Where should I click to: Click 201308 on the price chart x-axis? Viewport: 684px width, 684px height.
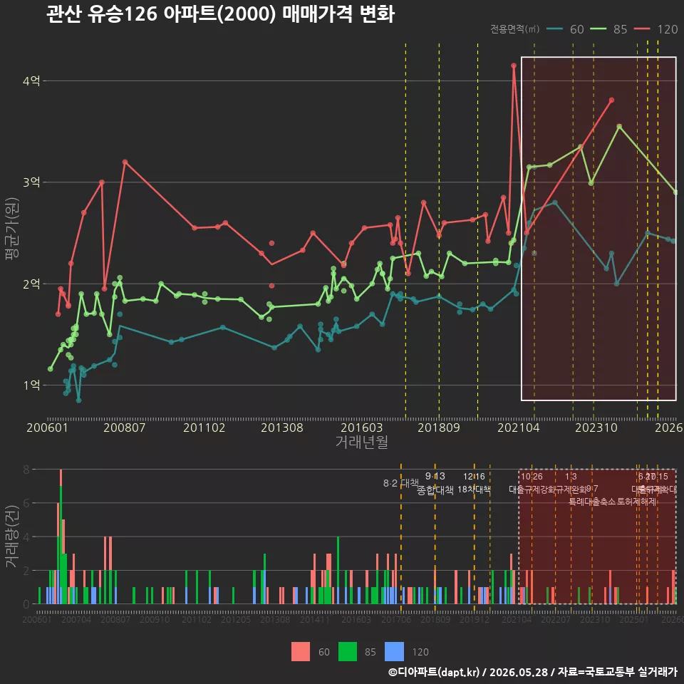282,427
